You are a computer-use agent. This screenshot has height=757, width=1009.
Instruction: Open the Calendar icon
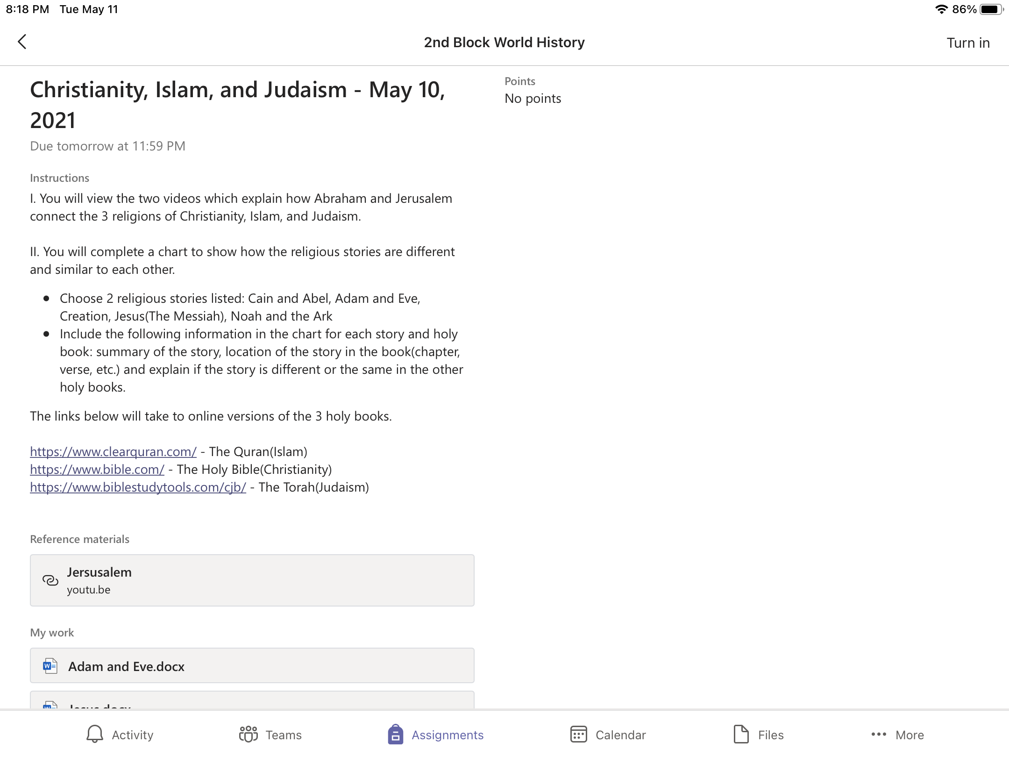578,734
